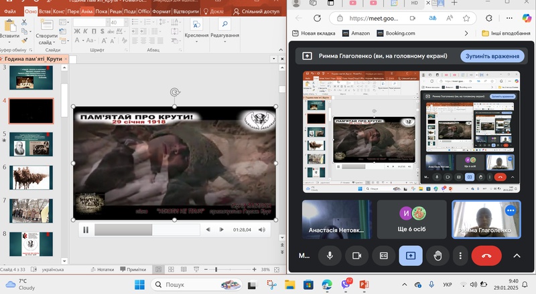The height and width of the screenshot is (294, 536).
Task: Open the Файл menu
Action: point(10,11)
